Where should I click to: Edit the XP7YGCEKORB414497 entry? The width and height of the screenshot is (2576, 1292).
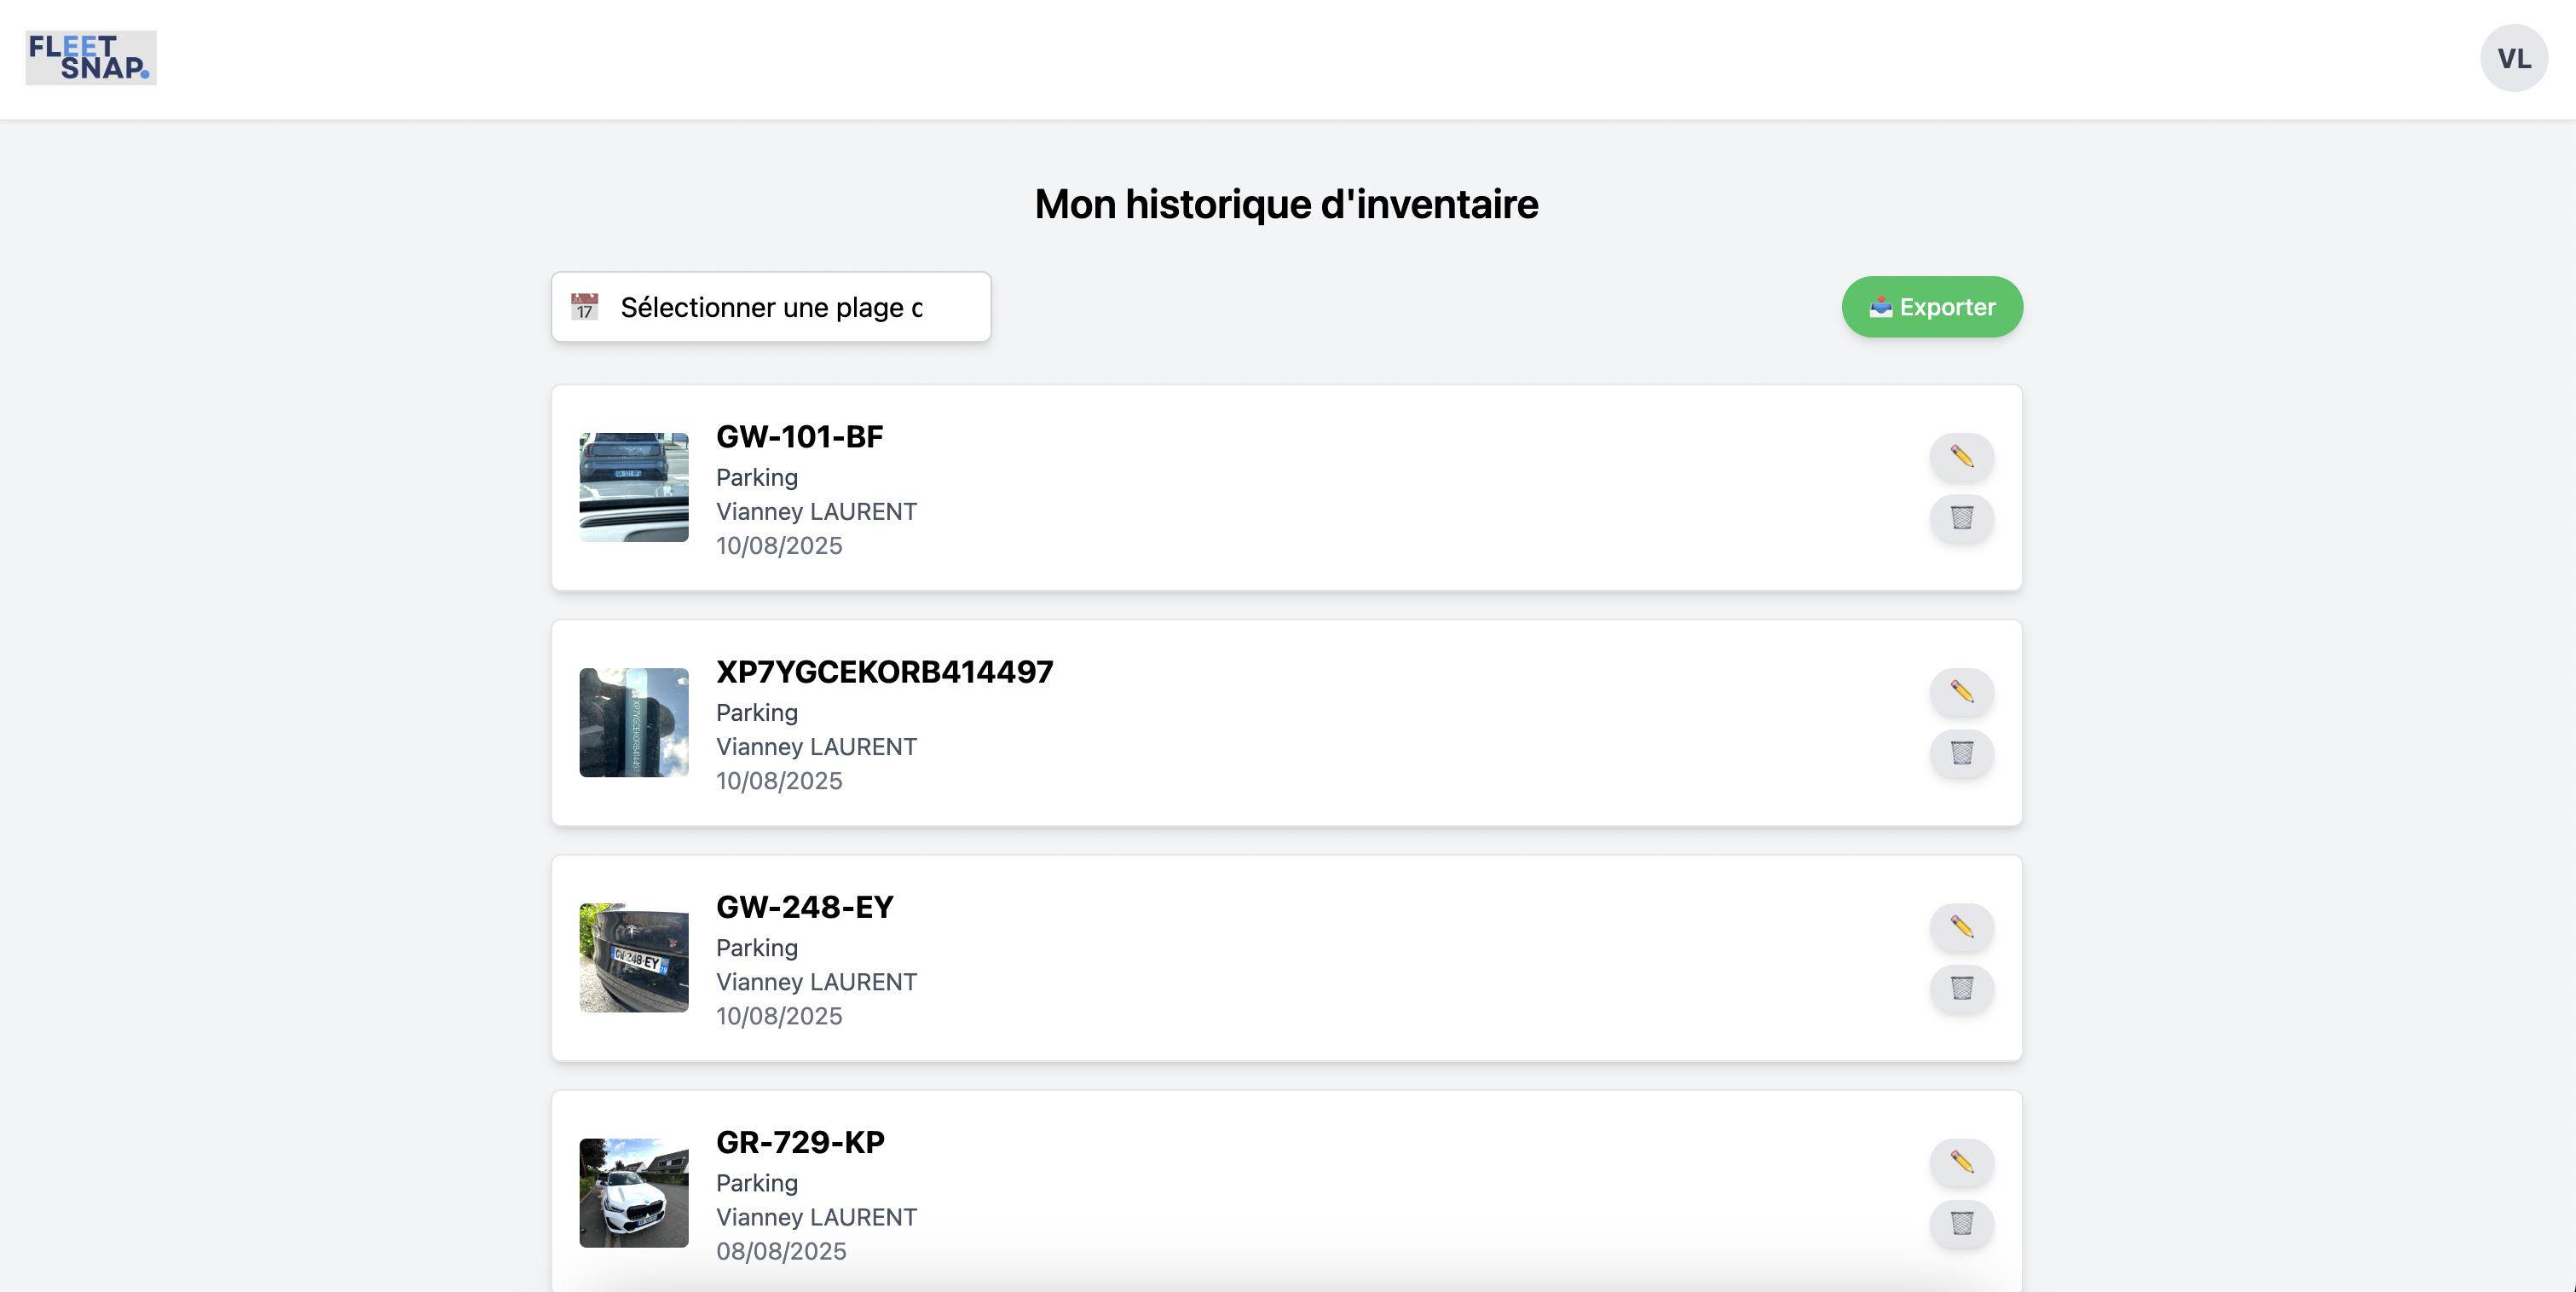tap(1962, 692)
